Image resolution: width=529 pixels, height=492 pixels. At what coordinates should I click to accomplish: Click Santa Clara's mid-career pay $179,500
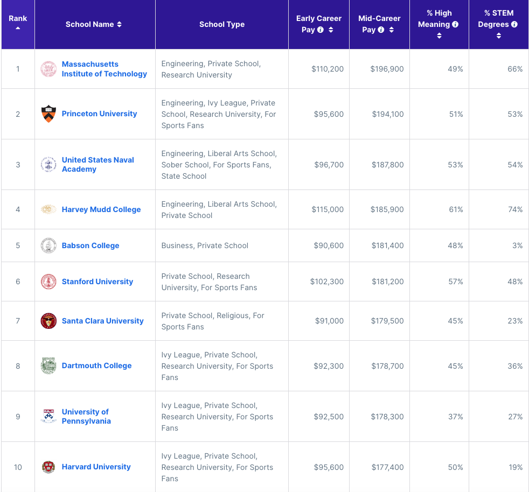click(387, 321)
